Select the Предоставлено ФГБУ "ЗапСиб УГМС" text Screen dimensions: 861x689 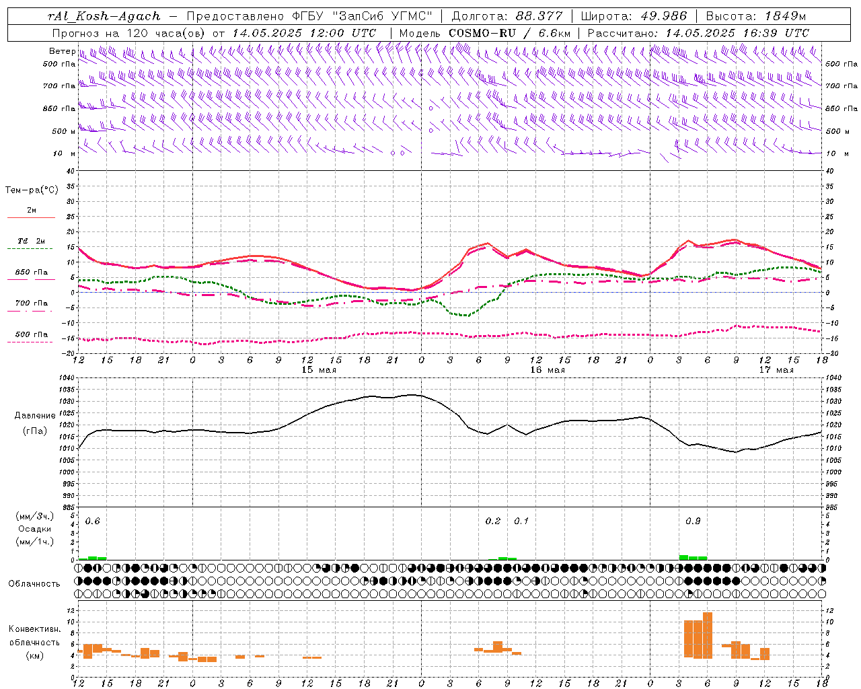coord(309,16)
